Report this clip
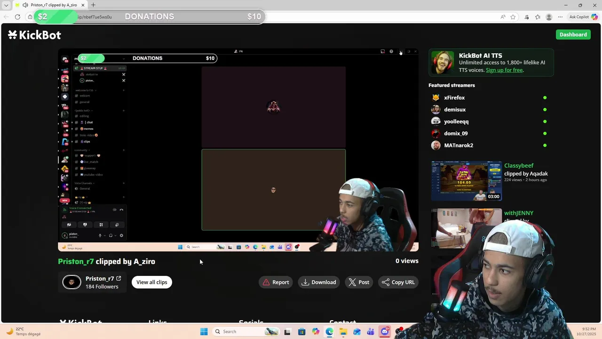This screenshot has height=339, width=602. (276, 282)
